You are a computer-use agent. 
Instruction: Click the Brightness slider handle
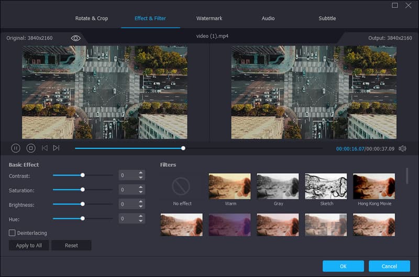(82, 204)
